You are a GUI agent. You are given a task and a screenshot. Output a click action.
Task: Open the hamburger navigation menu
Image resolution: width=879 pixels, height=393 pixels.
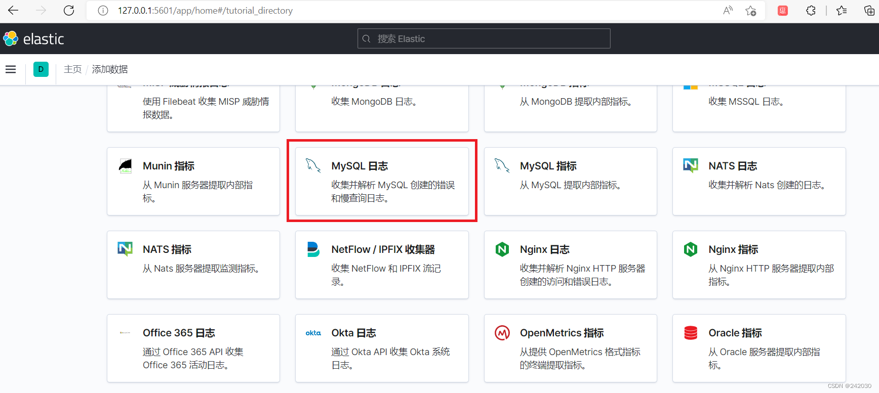coord(11,69)
